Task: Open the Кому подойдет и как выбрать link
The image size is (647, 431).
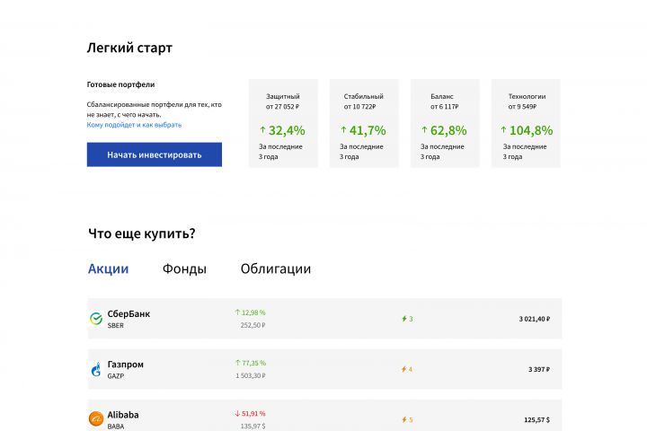Action: tap(134, 125)
